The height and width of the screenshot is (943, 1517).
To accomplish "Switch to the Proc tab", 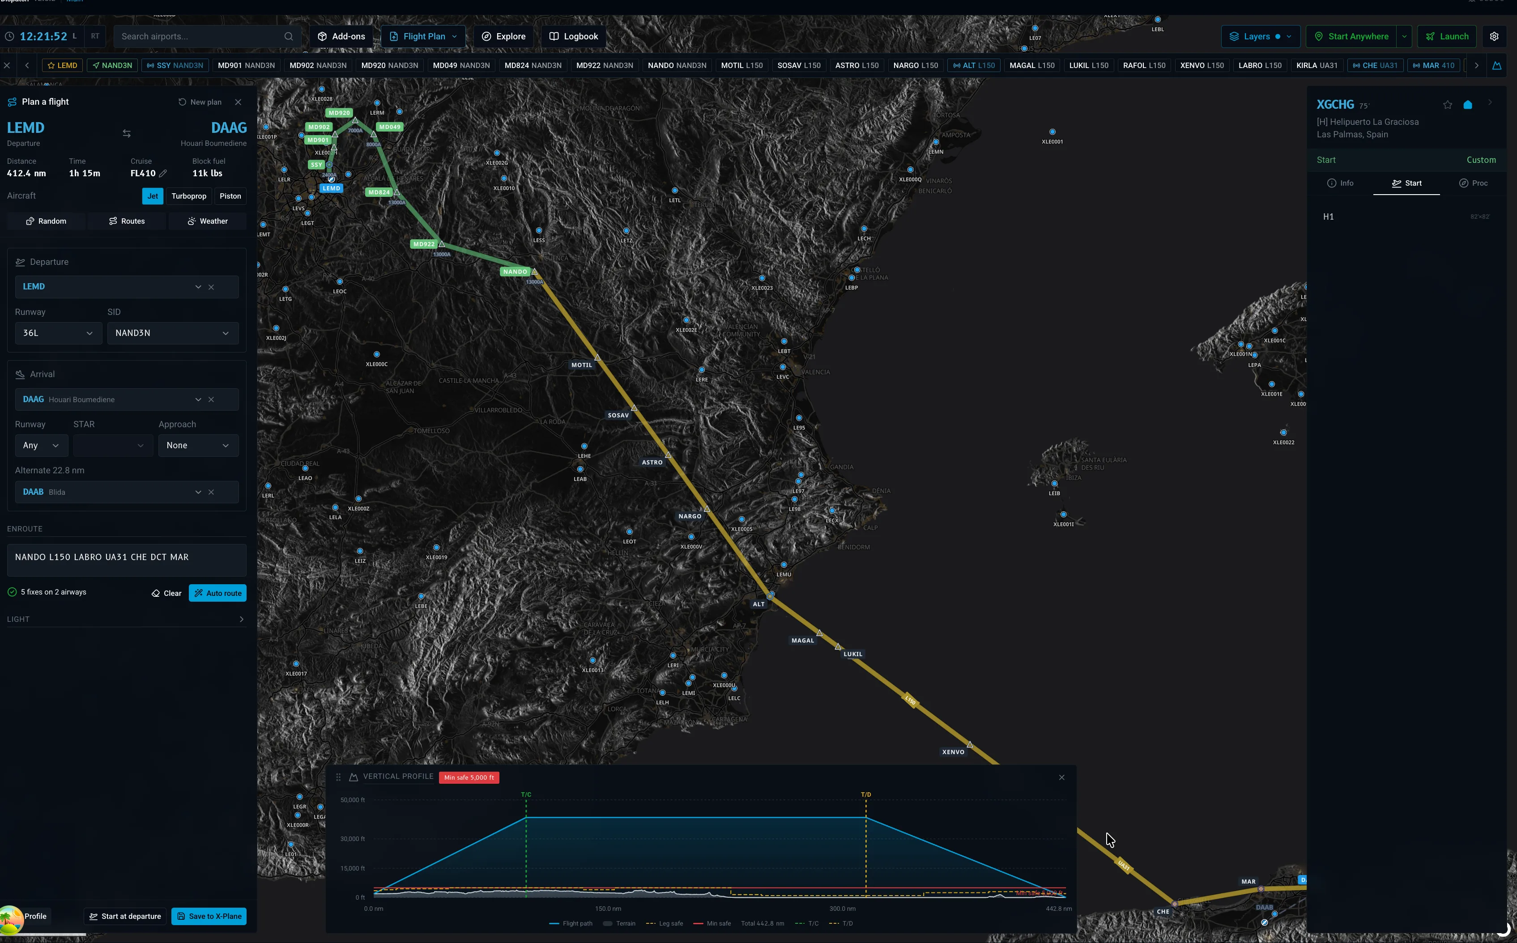I will click(1473, 183).
